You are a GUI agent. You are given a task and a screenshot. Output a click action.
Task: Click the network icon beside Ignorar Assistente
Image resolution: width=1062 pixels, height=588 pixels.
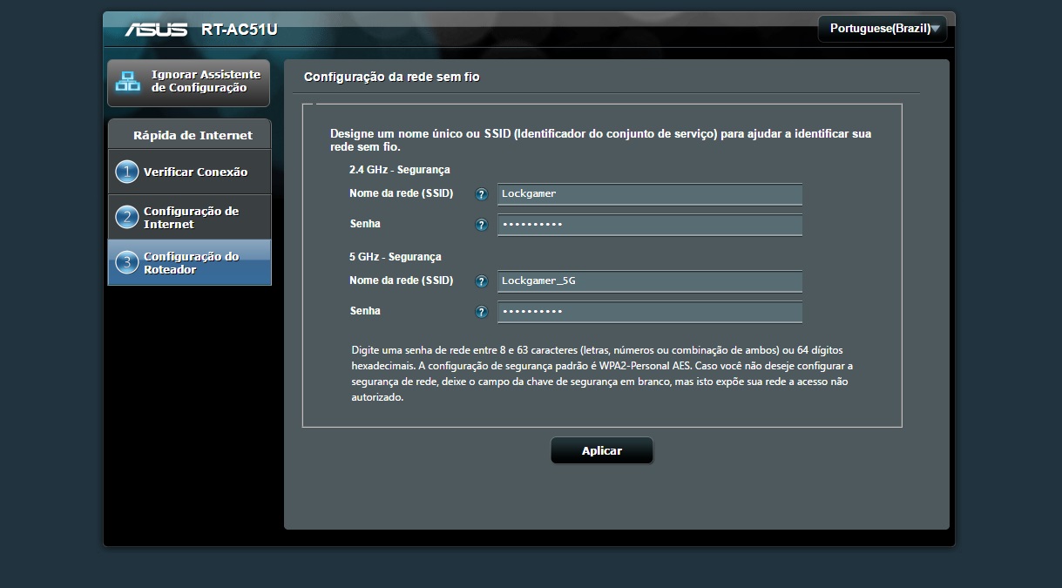(128, 82)
